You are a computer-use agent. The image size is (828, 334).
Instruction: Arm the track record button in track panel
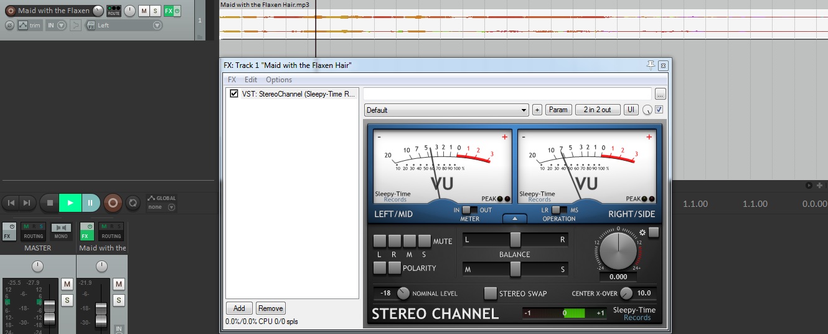[11, 11]
